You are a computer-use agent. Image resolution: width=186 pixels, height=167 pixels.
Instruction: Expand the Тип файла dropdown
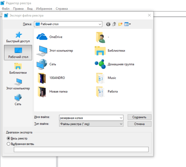(121, 124)
